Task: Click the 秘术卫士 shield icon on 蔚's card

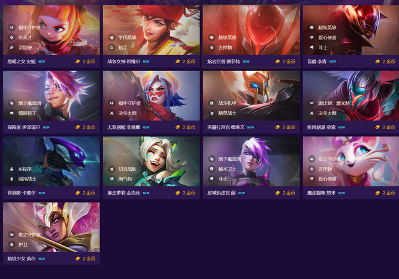Action: (211, 169)
